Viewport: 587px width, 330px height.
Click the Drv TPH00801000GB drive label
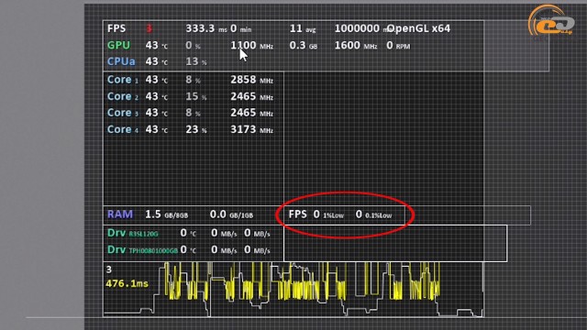pos(142,249)
